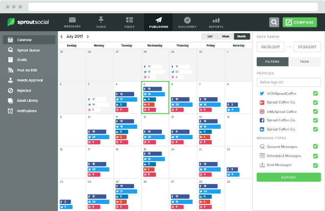
Task: Click the Compose button
Action: coord(300,22)
